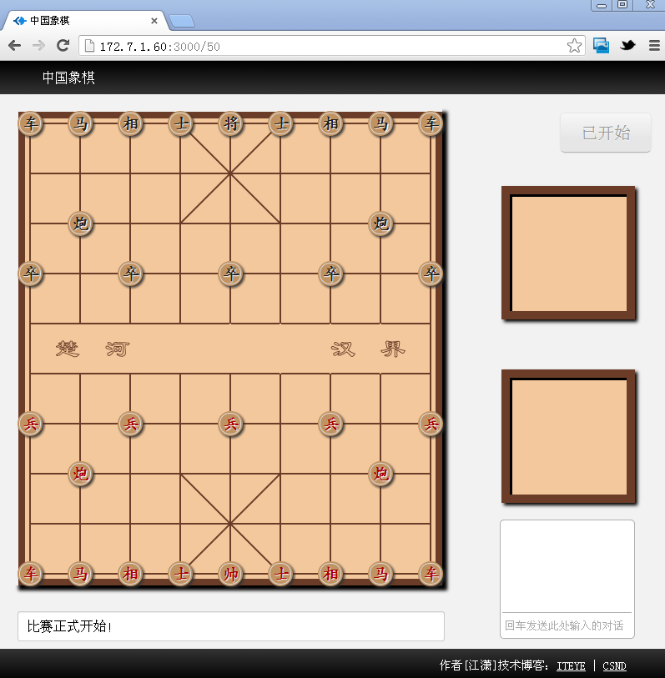
Task: Pick the red center 兵 pawn
Action: pos(230,424)
